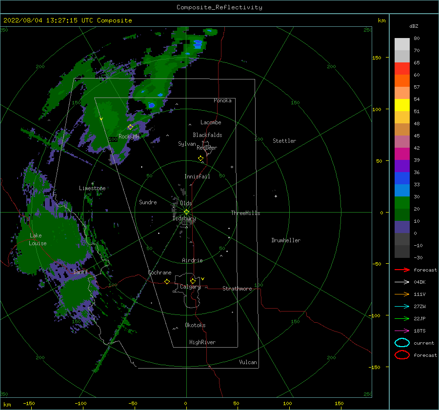Click the 04DK legend text
The image size is (439, 410).
click(419, 282)
